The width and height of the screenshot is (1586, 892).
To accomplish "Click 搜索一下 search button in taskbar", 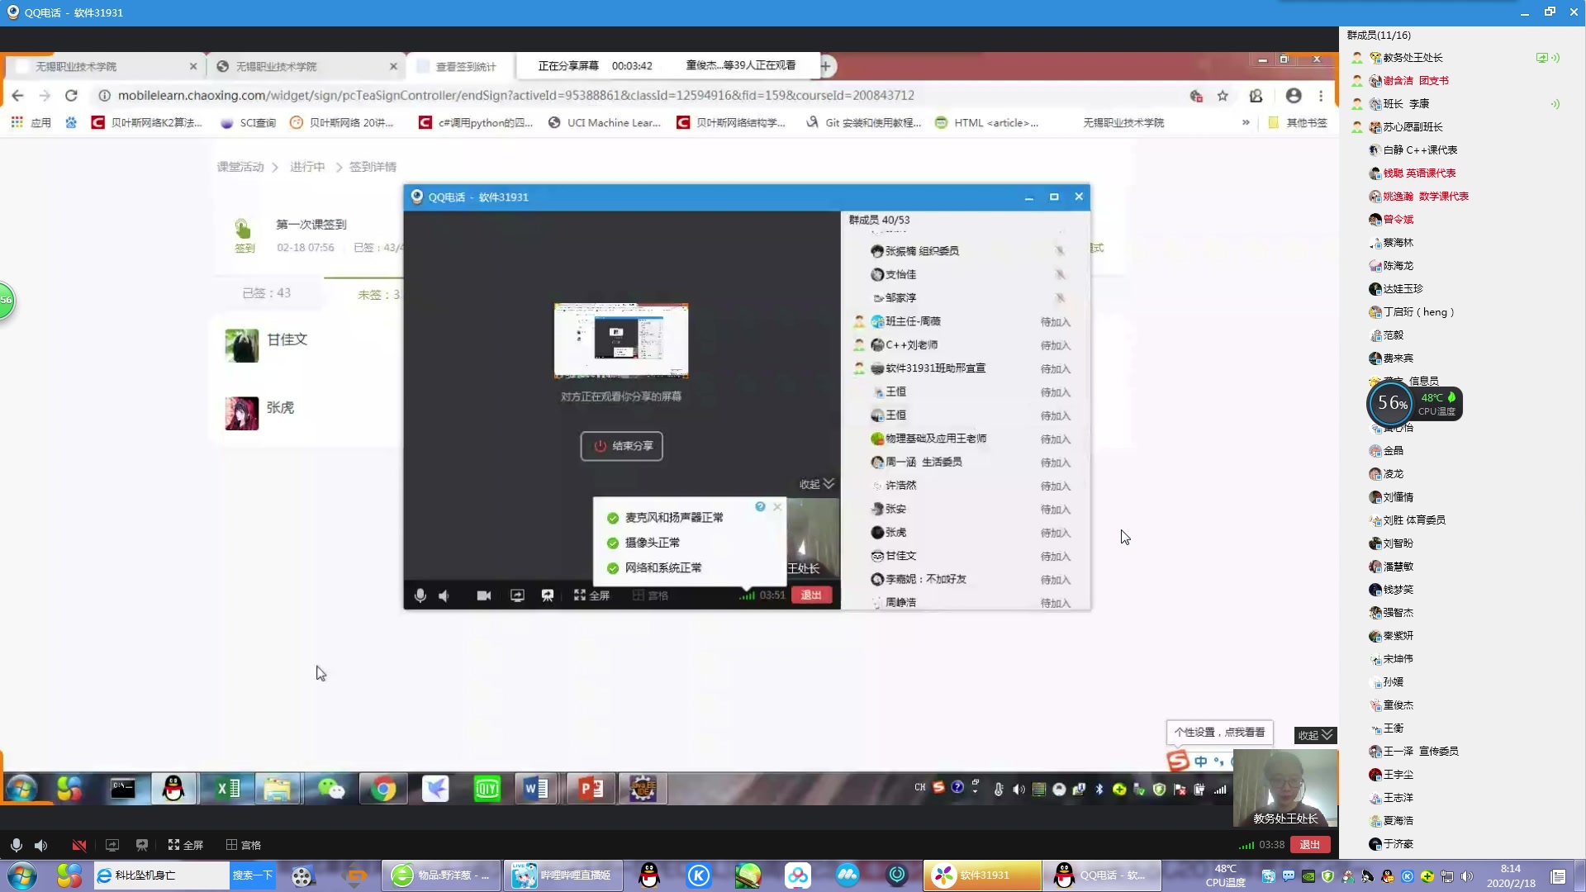I will click(x=252, y=875).
